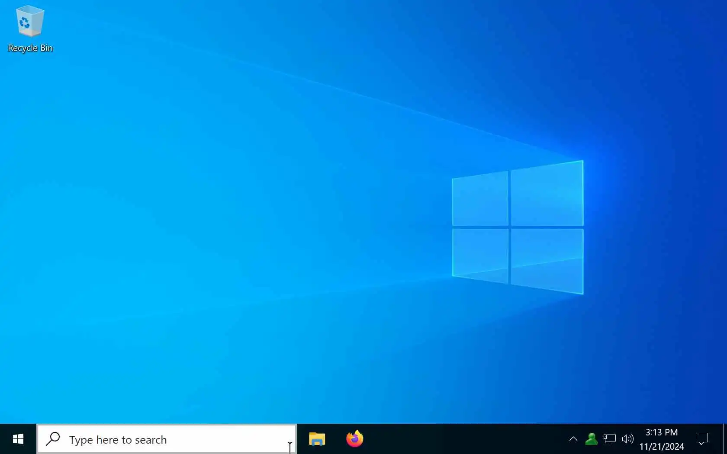
Task: Open the Windows Start menu
Action: click(18, 439)
